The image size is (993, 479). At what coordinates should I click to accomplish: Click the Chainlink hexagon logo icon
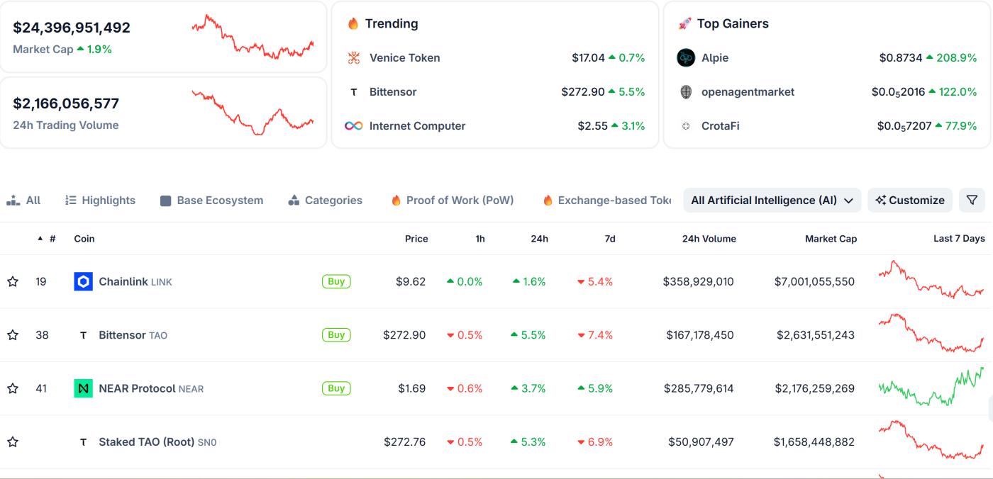83,282
